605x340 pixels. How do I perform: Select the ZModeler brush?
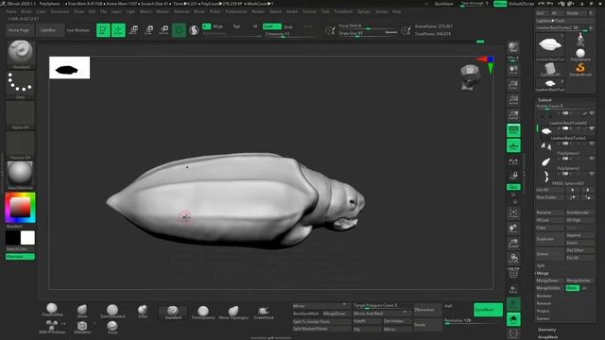click(82, 327)
